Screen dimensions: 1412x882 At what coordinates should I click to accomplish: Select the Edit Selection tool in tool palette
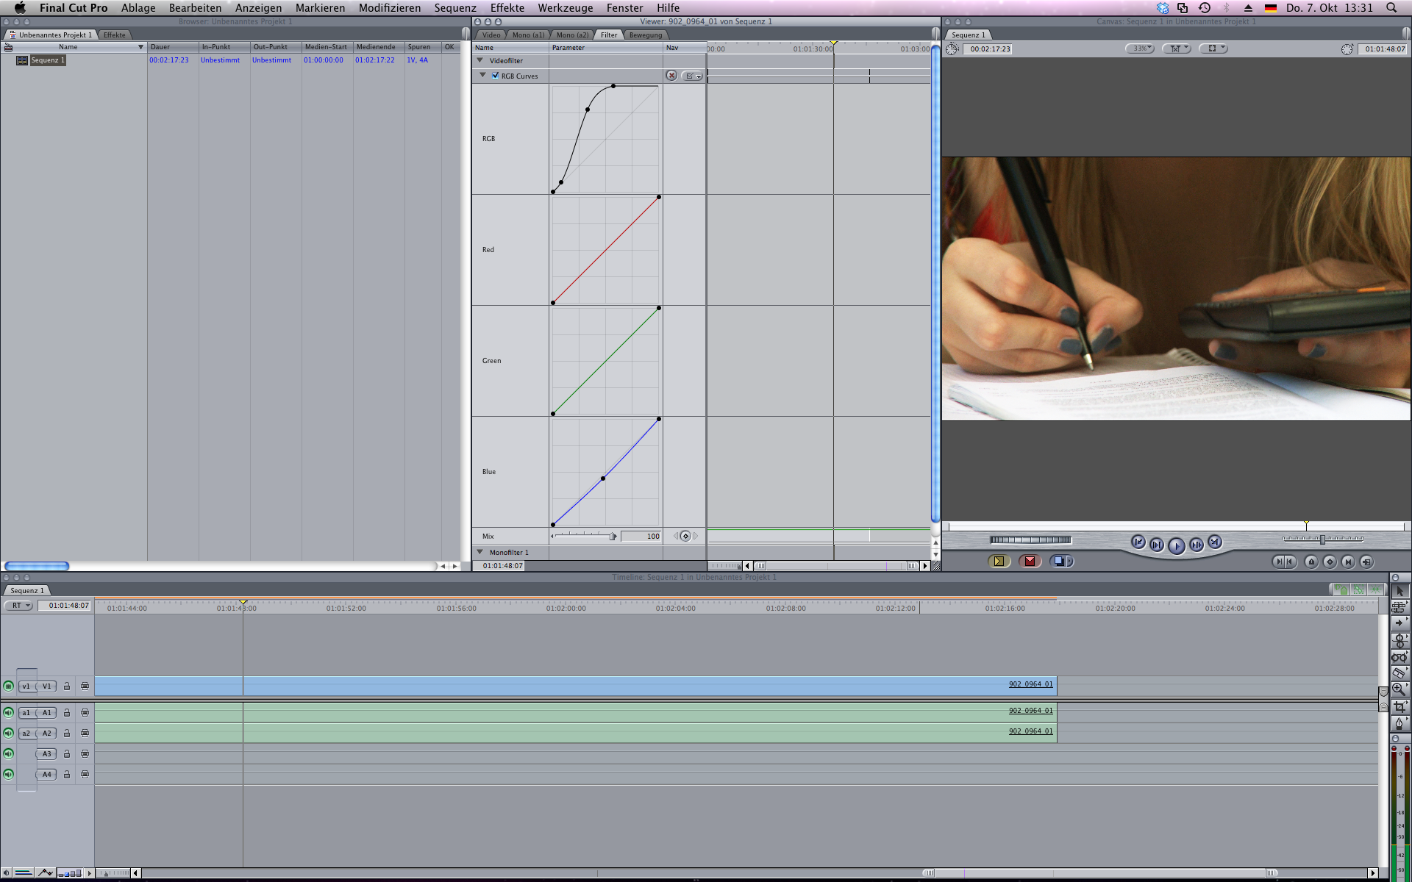tap(1399, 607)
